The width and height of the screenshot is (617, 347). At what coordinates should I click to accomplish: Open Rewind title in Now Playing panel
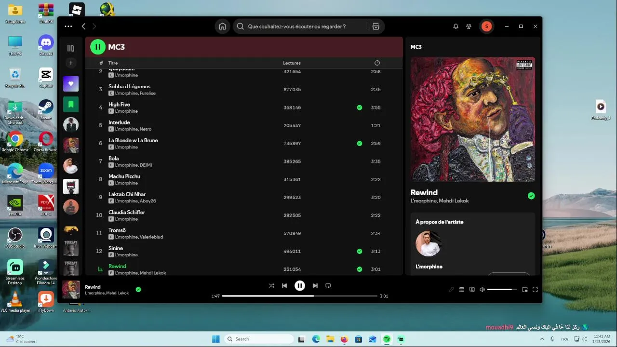click(x=424, y=192)
